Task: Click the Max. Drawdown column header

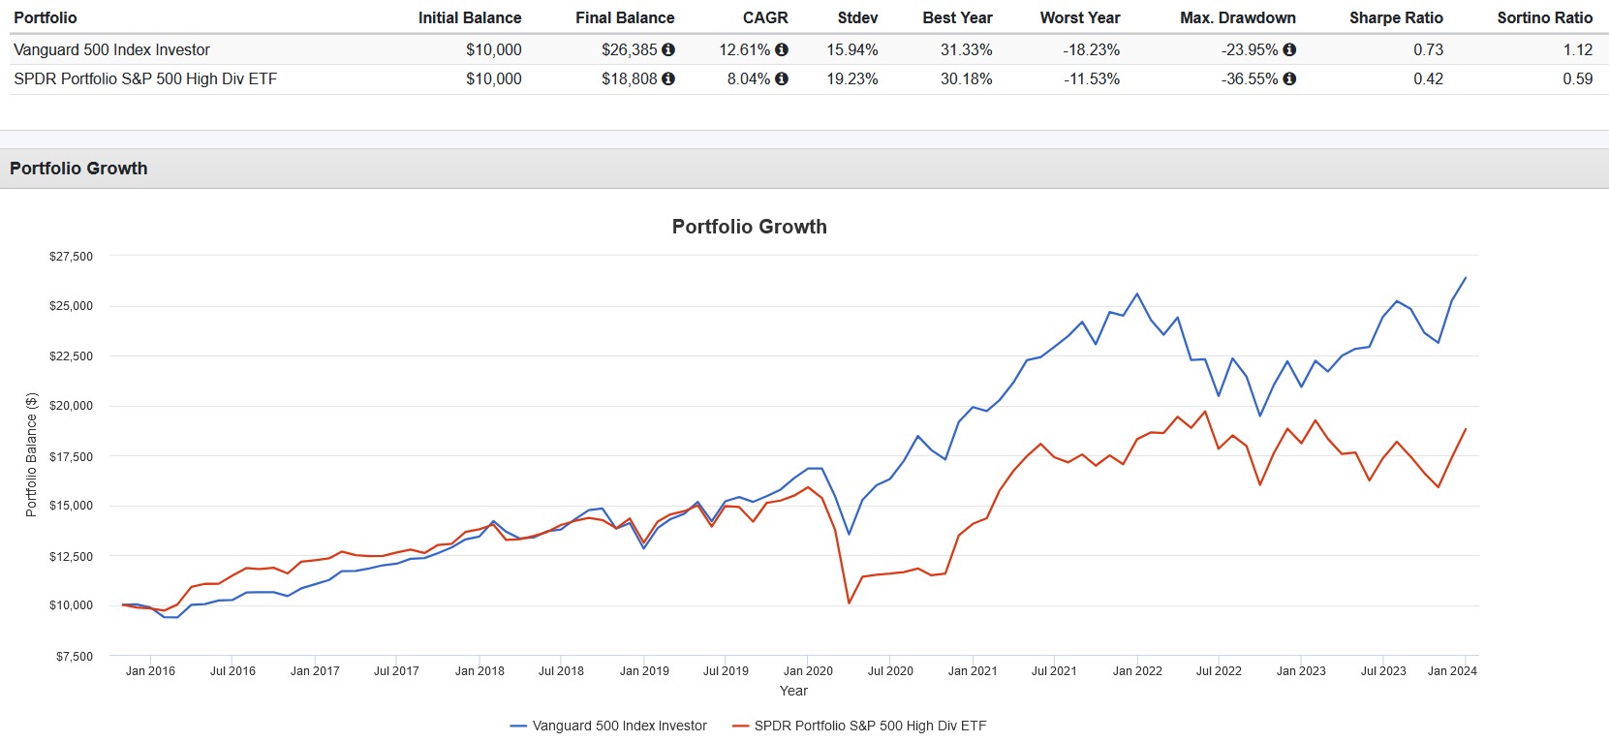Action: 1237,17
